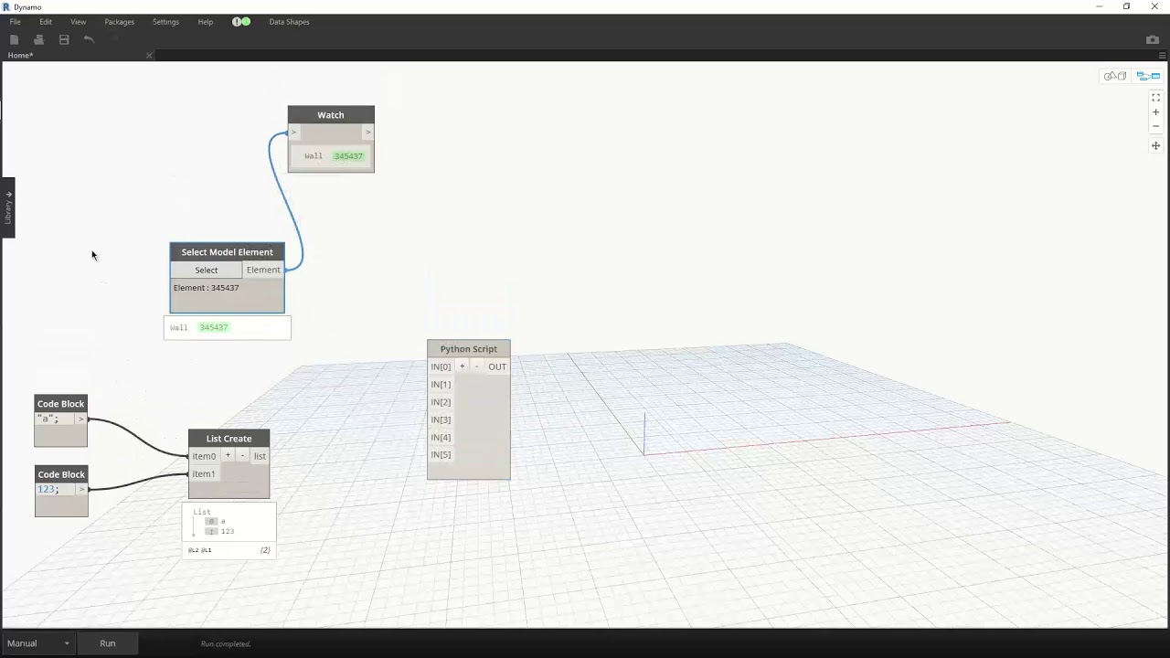1170x658 pixels.
Task: Click the notification indicator next to Help
Action: 241,21
